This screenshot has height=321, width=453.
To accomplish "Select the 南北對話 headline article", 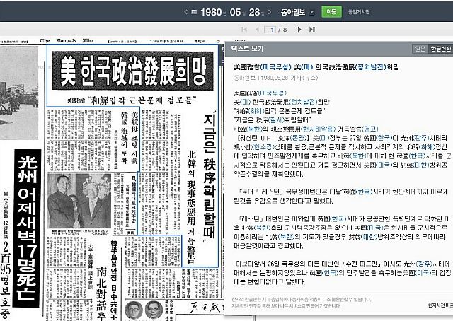I will 101,293.
